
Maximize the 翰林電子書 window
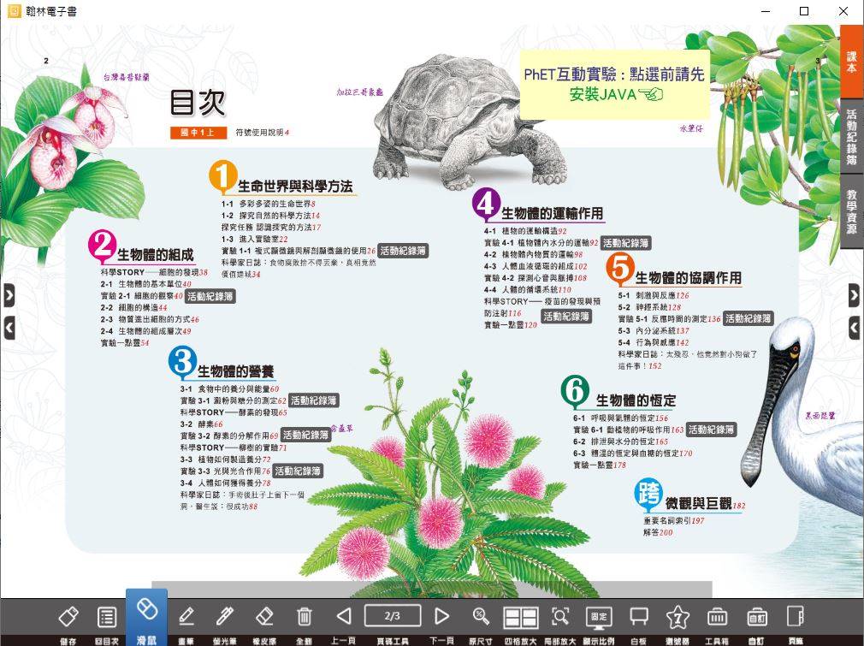click(x=804, y=11)
